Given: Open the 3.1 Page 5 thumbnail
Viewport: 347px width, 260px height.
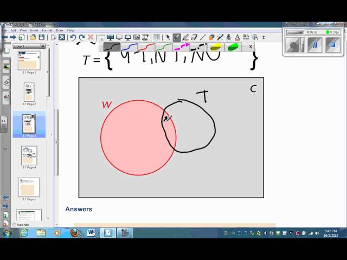Looking at the screenshot, I should click(29, 187).
